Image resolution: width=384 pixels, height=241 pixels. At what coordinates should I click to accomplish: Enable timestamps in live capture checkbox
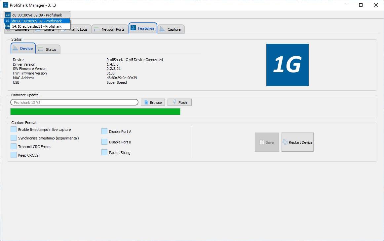click(14, 130)
